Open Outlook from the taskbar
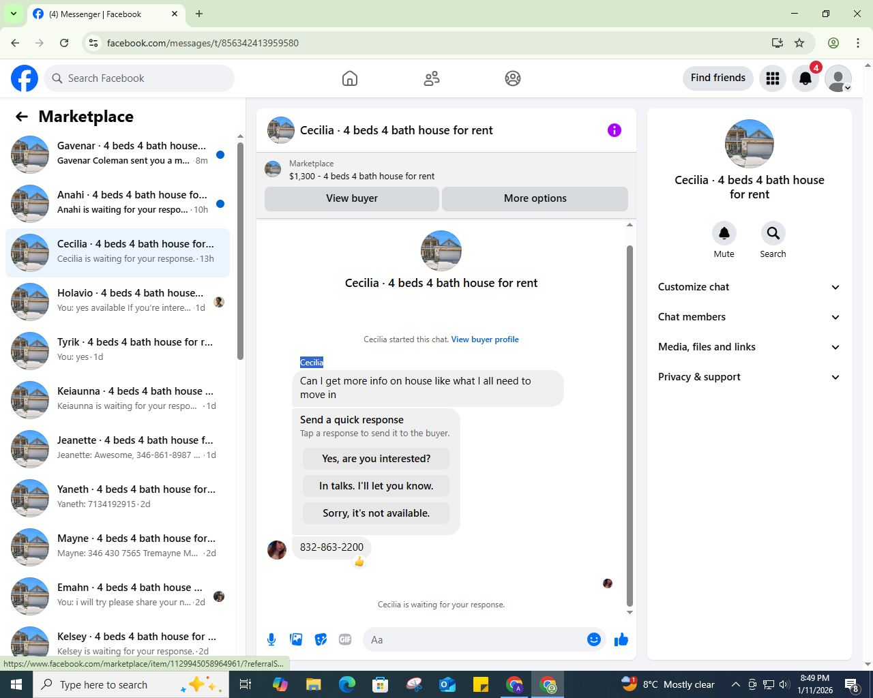The height and width of the screenshot is (698, 873). [447, 684]
